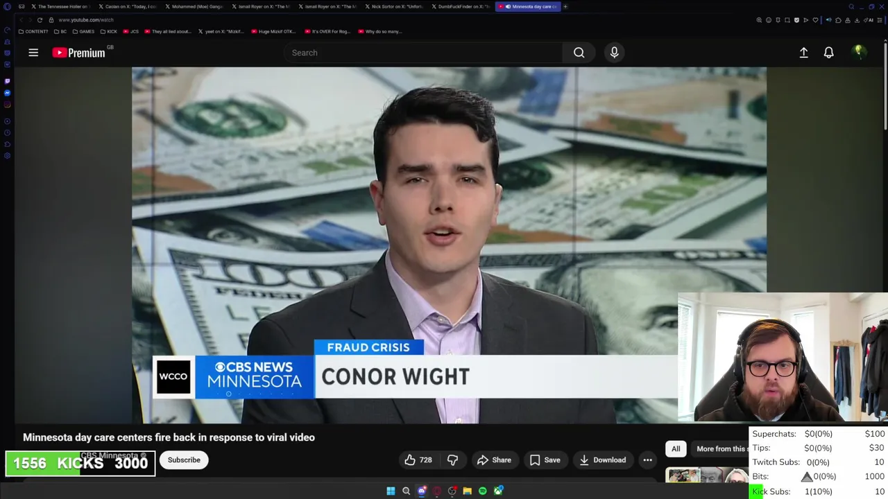The width and height of the screenshot is (888, 499).
Task: Open the recommended video thumbnail
Action: click(706, 475)
